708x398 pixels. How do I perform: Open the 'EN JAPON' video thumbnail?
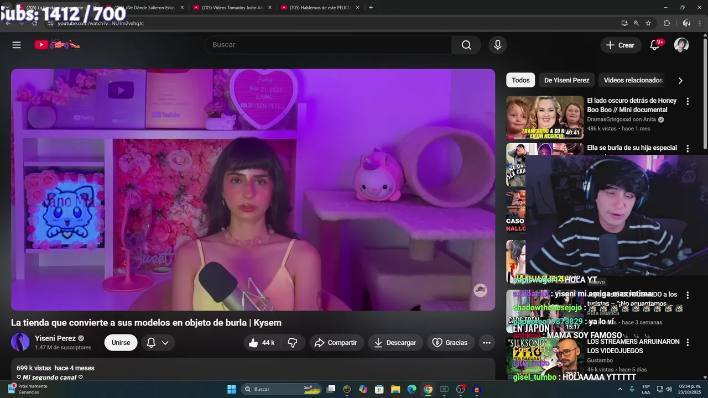click(x=545, y=311)
